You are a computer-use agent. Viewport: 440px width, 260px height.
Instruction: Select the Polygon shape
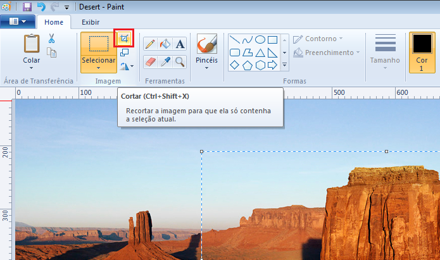point(247,53)
